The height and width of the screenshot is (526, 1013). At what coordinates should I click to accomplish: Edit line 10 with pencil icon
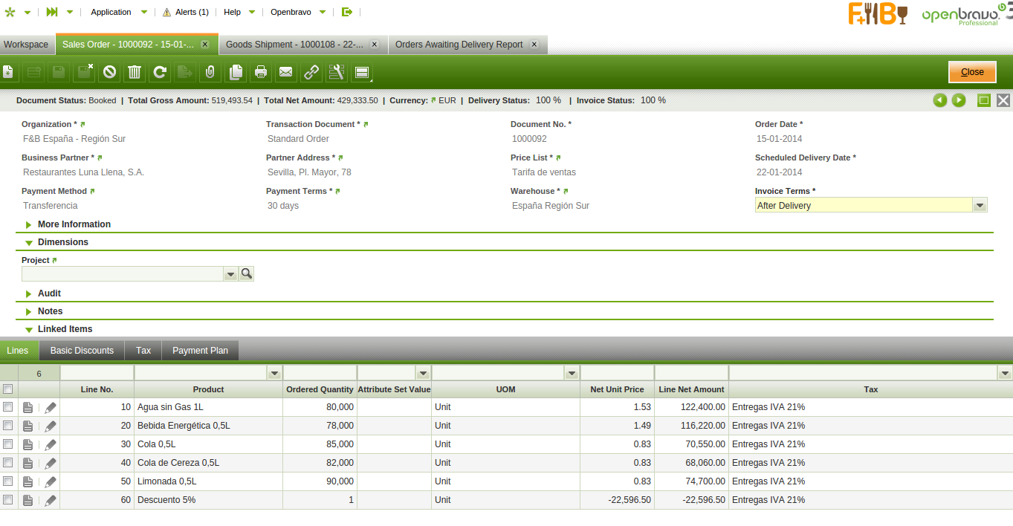51,407
